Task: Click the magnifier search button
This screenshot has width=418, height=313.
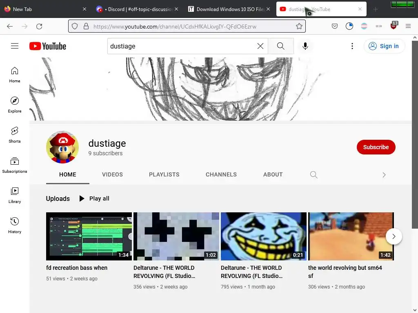Action: [x=281, y=46]
